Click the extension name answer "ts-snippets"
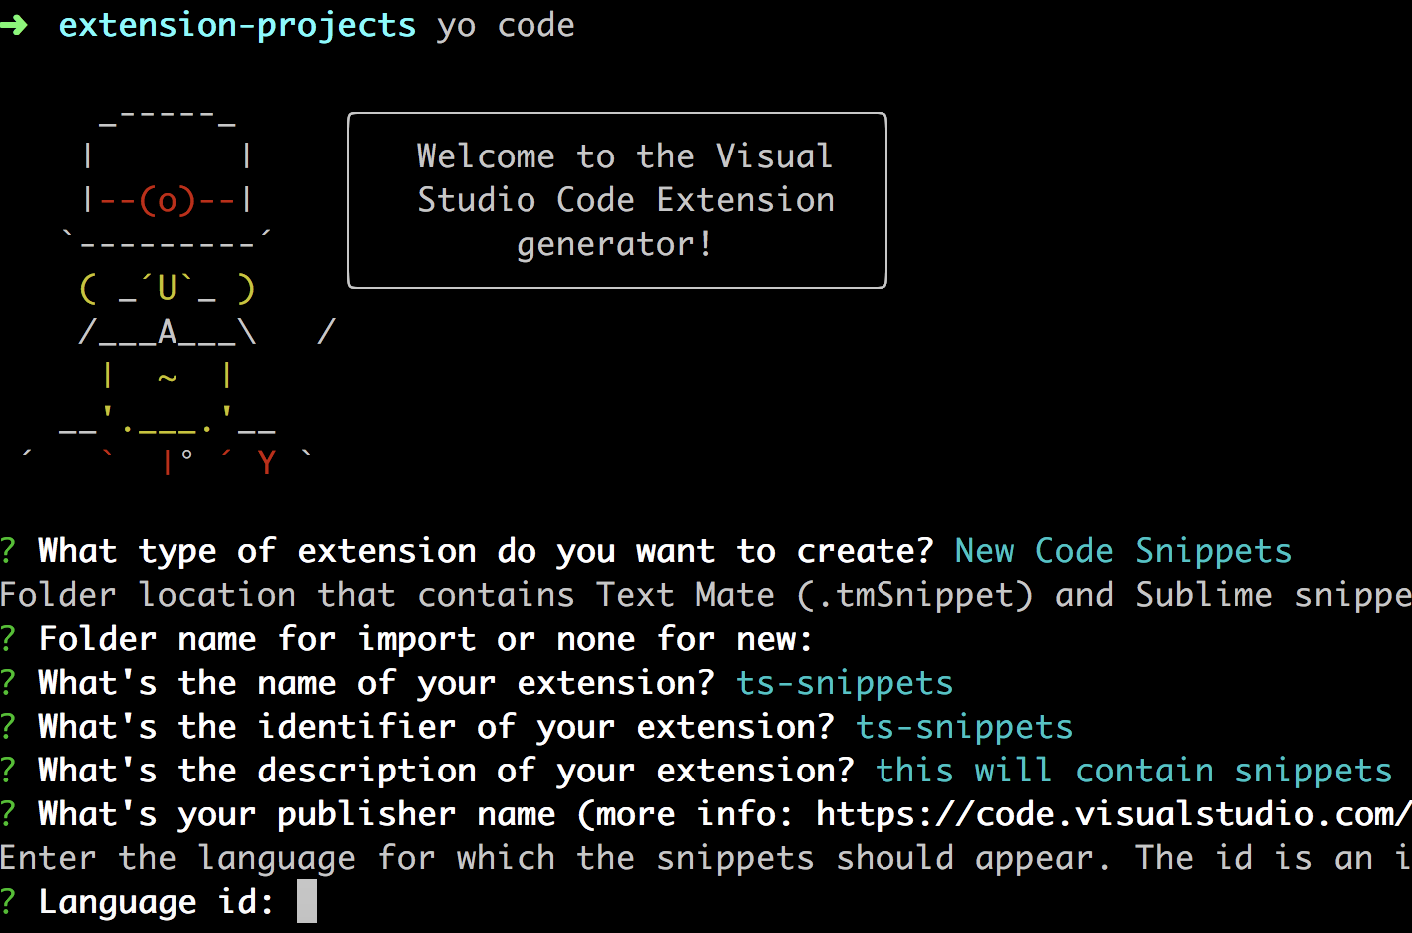 (845, 683)
